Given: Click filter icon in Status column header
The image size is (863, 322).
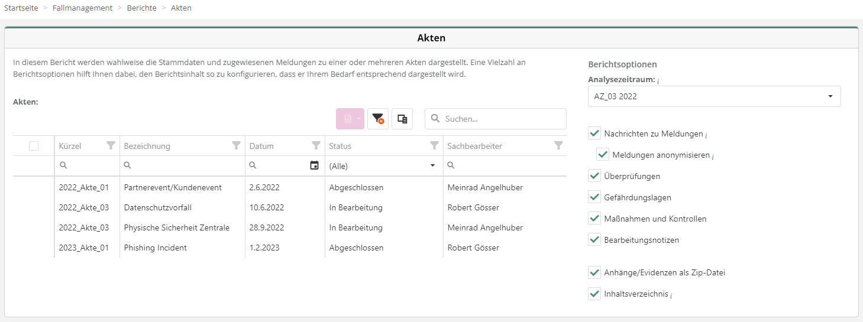Looking at the screenshot, I should pyautogui.click(x=434, y=146).
